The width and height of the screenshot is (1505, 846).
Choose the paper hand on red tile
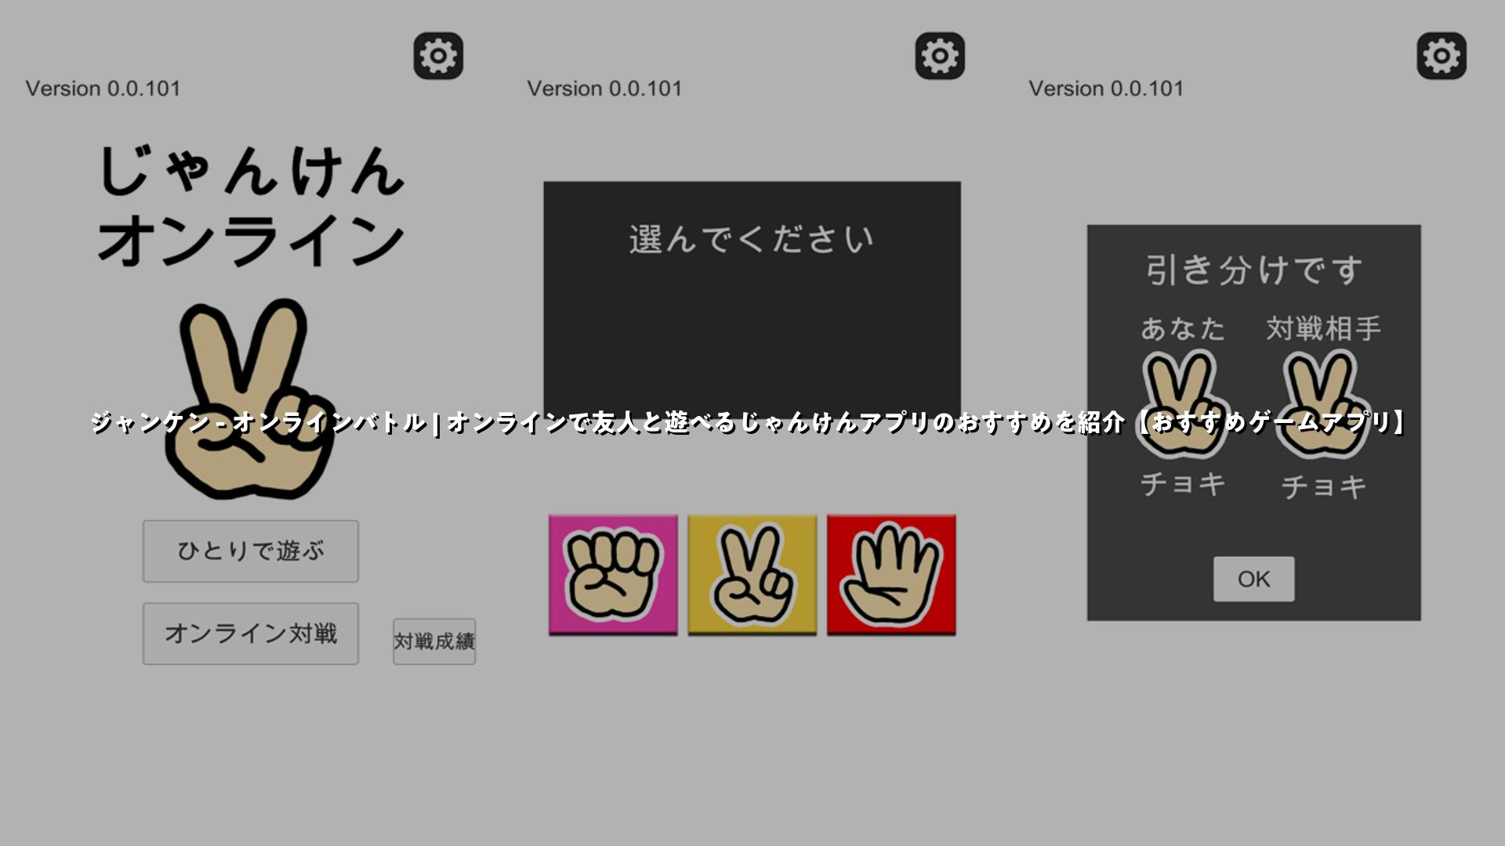(x=891, y=574)
